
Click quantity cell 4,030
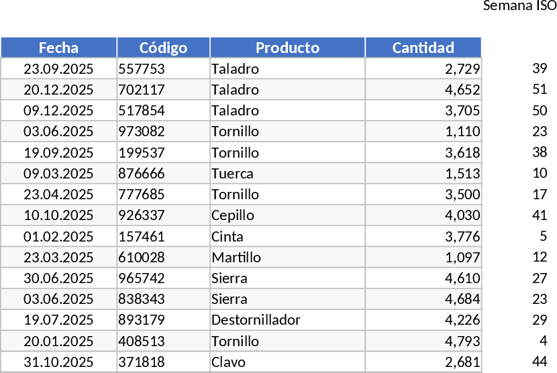(x=423, y=215)
